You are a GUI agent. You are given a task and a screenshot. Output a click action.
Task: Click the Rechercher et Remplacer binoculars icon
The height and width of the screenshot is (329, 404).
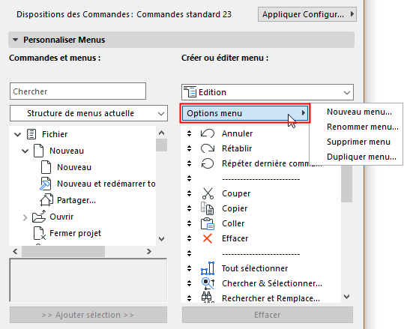click(207, 298)
